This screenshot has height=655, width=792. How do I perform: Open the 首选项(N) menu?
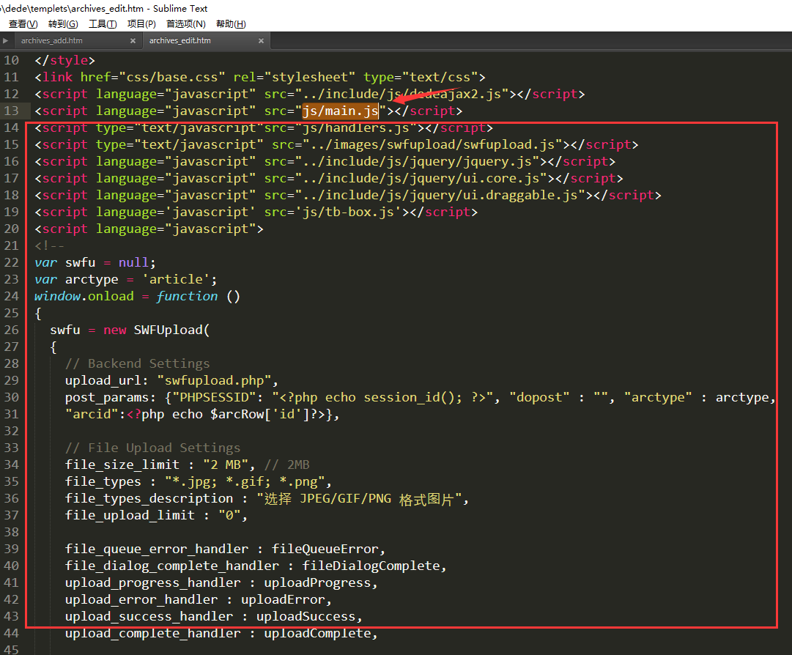(185, 24)
